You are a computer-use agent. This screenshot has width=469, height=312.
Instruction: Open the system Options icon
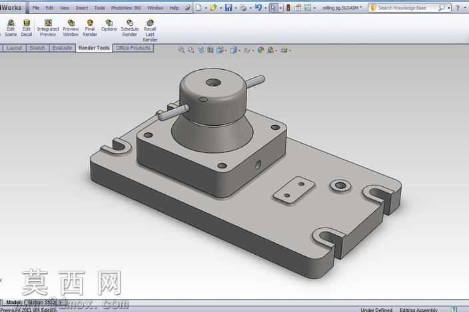point(307,8)
